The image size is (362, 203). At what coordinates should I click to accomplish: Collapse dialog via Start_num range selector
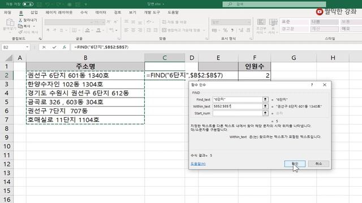(x=265, y=113)
